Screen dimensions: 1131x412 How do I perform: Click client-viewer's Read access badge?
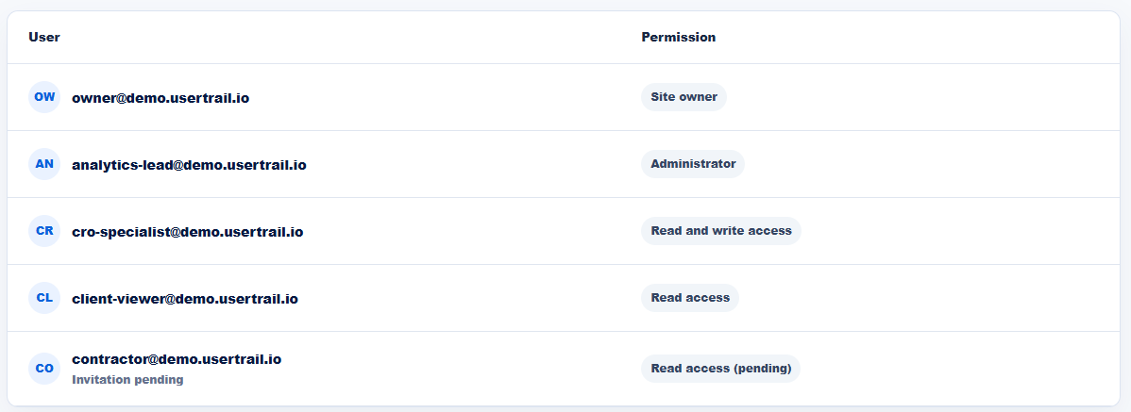click(690, 298)
